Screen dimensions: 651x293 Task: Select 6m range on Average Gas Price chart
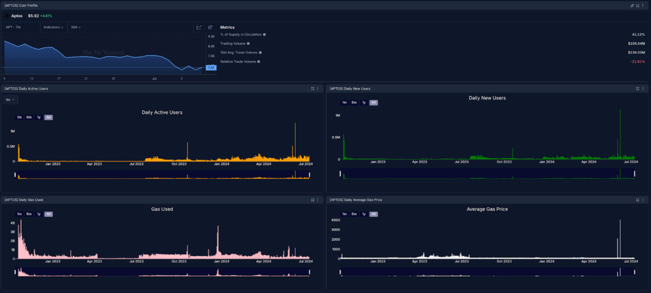point(354,214)
